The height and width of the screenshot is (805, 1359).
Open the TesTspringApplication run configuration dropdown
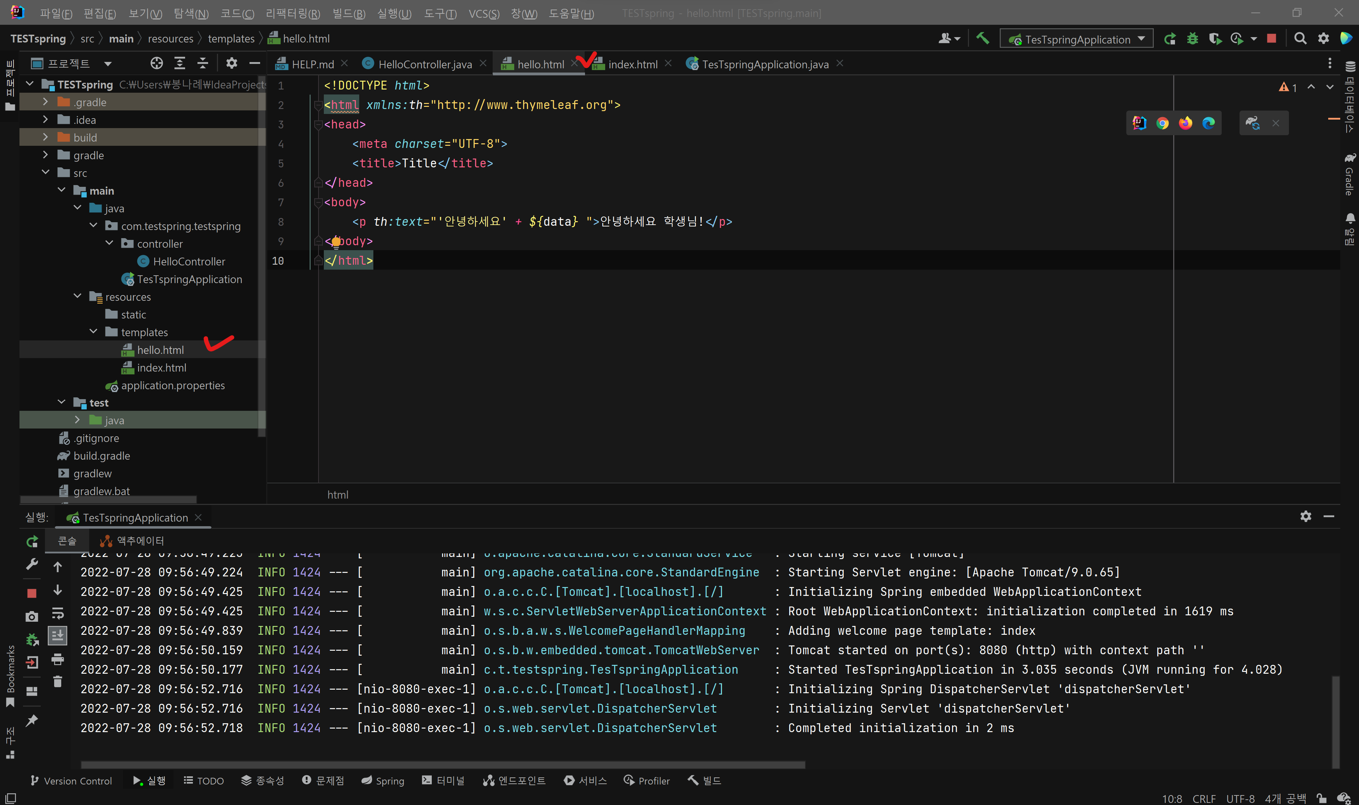tap(1077, 39)
